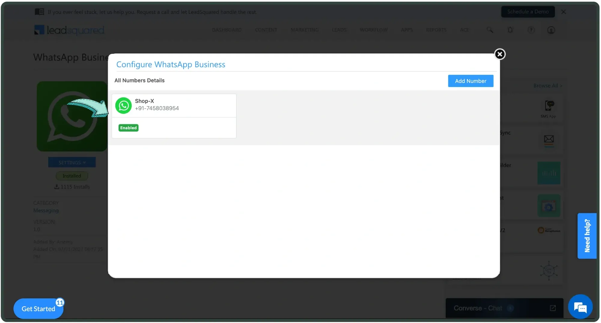Viewport: 601px width, 323px height.
Task: Open the notifications bell icon
Action: tap(510, 30)
